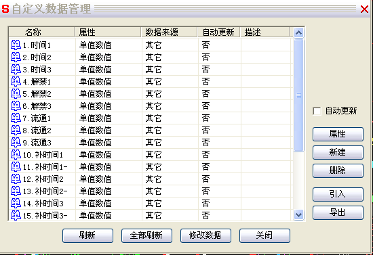Click the icon beside 3.时间3
The height and width of the screenshot is (255, 373).
[x=16, y=69]
